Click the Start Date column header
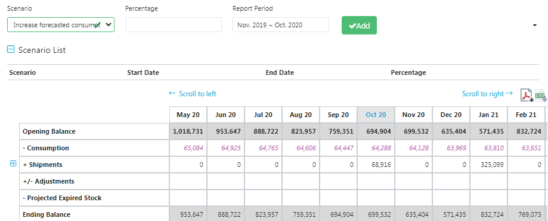This screenshot has height=221, width=548. click(x=143, y=72)
